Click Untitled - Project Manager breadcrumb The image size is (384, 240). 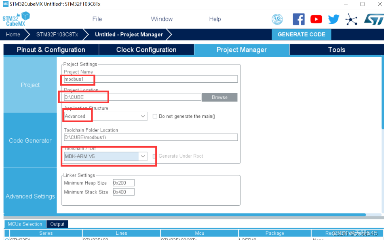(129, 34)
